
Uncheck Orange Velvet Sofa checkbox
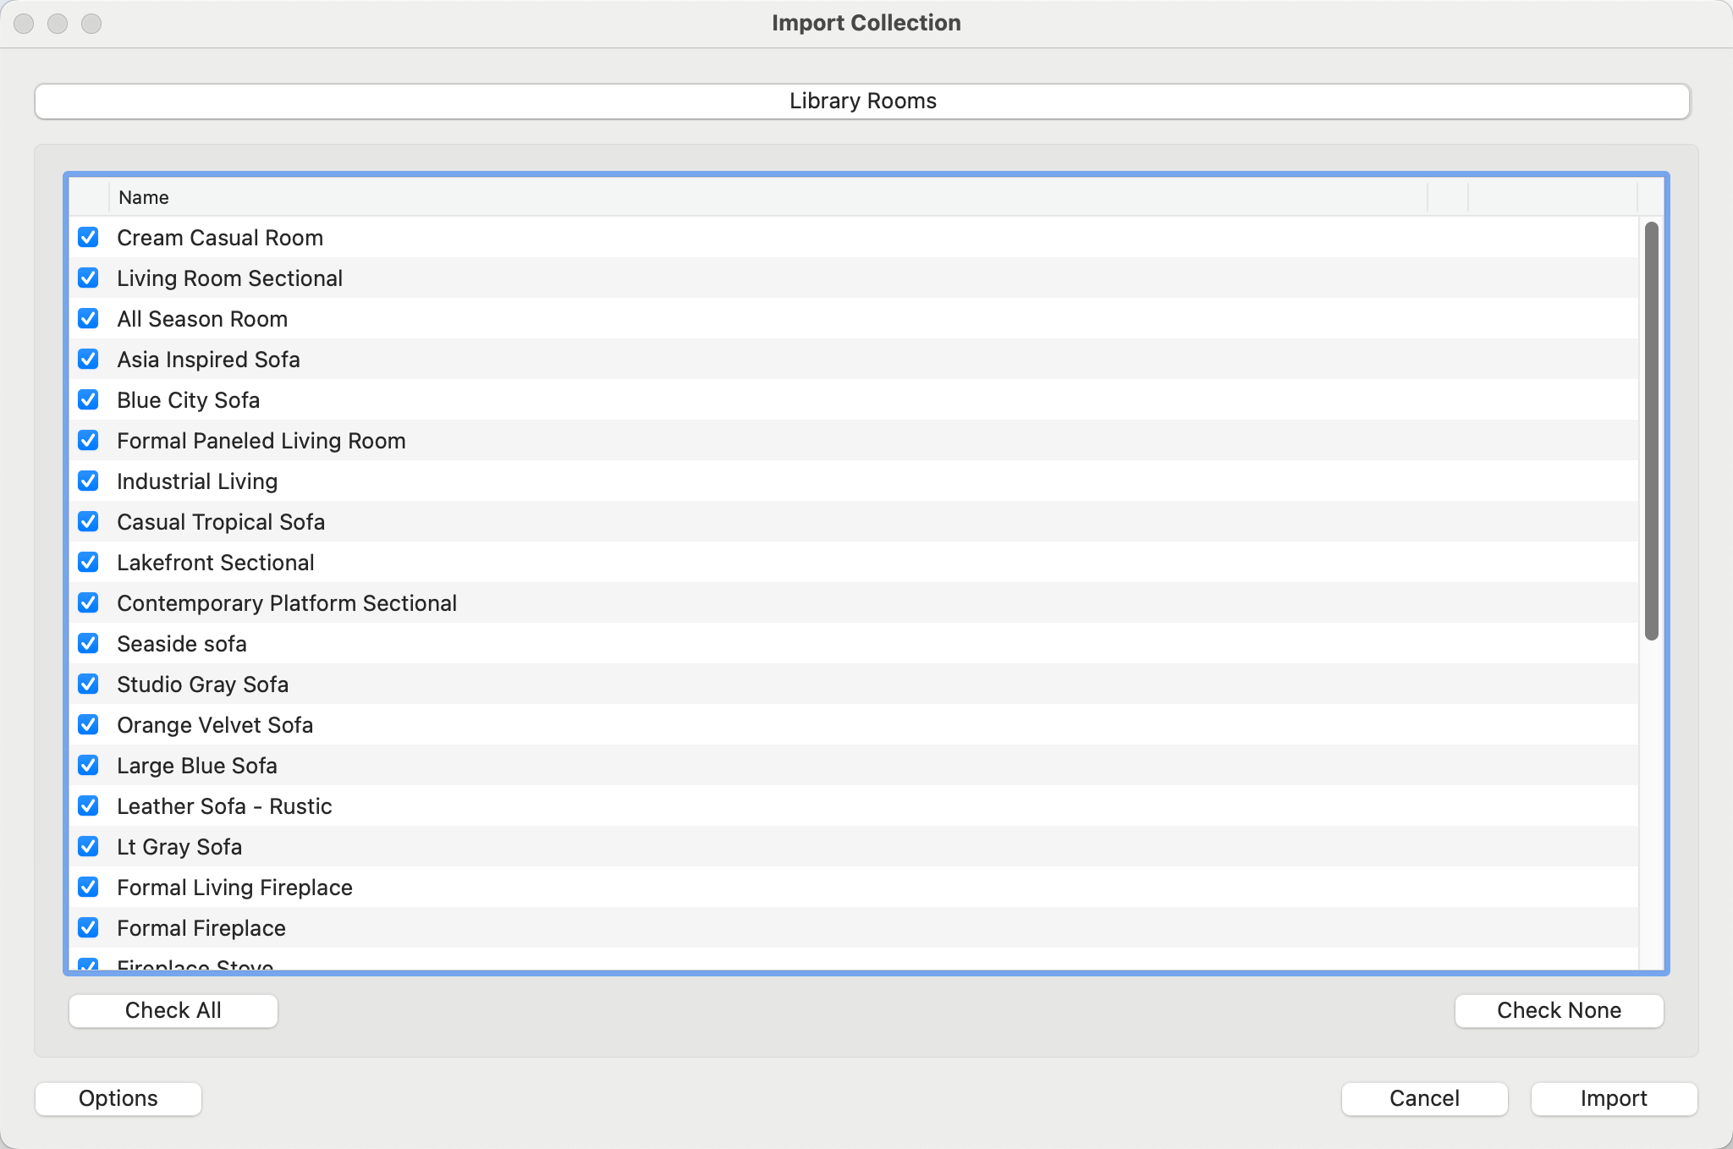tap(88, 725)
